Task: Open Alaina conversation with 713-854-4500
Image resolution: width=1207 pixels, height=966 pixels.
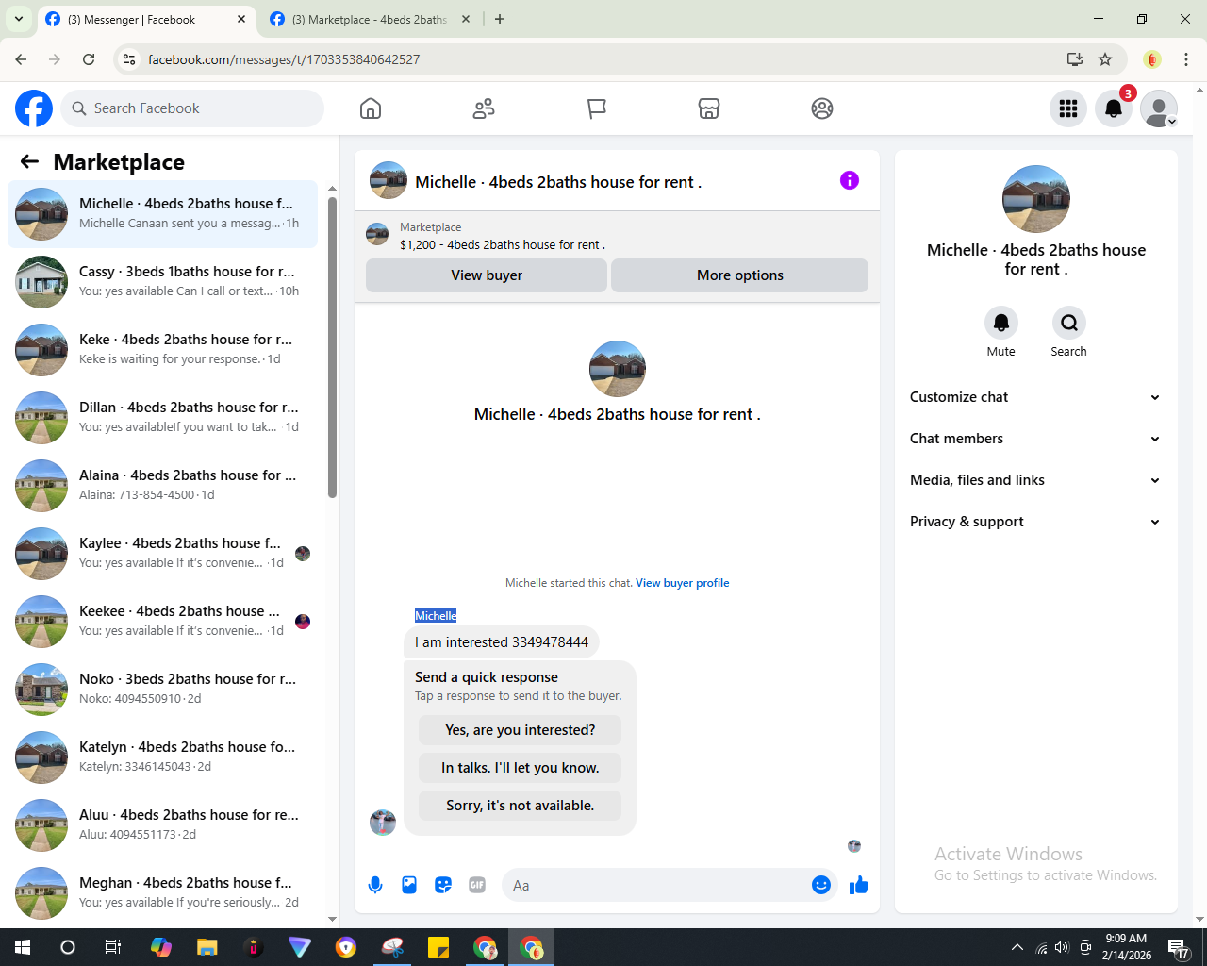Action: (162, 486)
